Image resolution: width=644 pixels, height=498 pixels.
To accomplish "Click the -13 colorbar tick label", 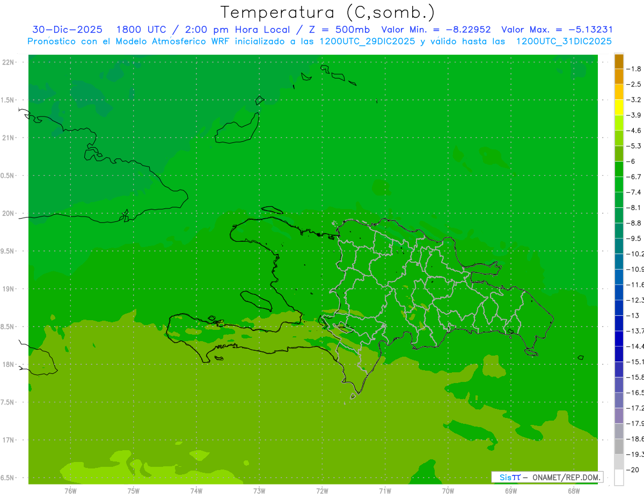I will pos(632,315).
